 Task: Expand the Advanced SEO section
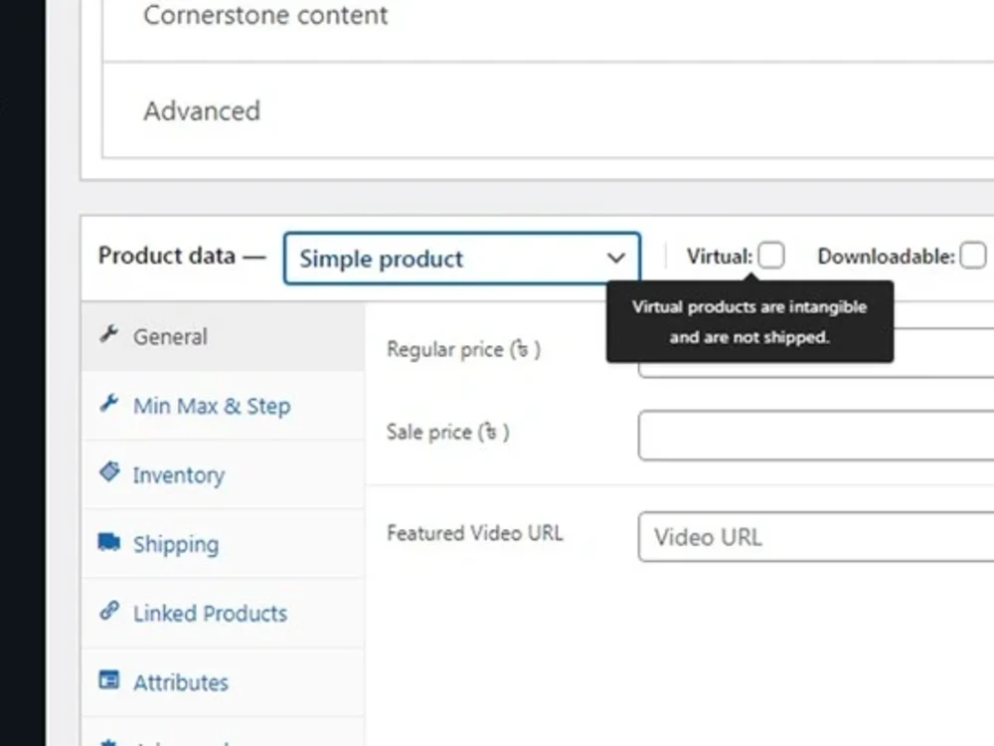coord(202,110)
